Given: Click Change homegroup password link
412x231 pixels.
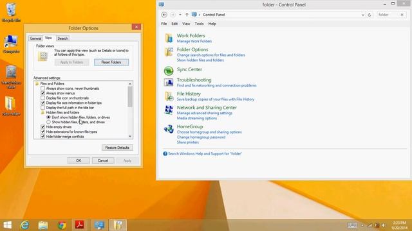Looking at the screenshot, I should [201, 137].
